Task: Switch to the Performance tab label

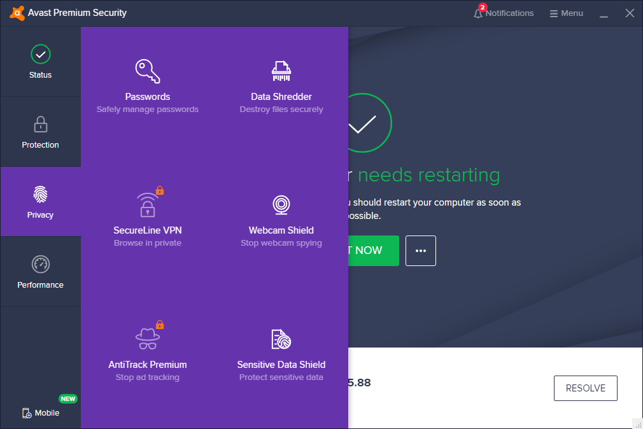Action: point(41,285)
